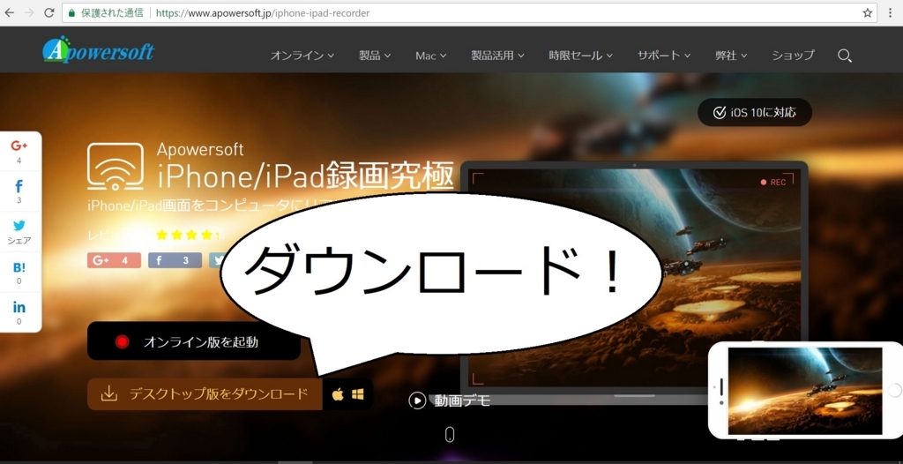Open the ショップ menu item
903x464 pixels.
793,56
